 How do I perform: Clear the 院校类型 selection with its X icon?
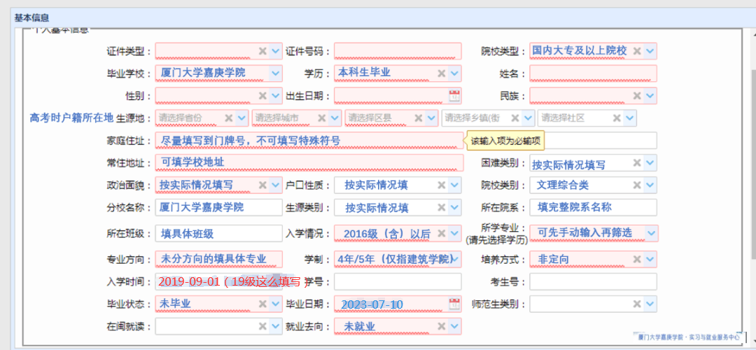pos(637,51)
